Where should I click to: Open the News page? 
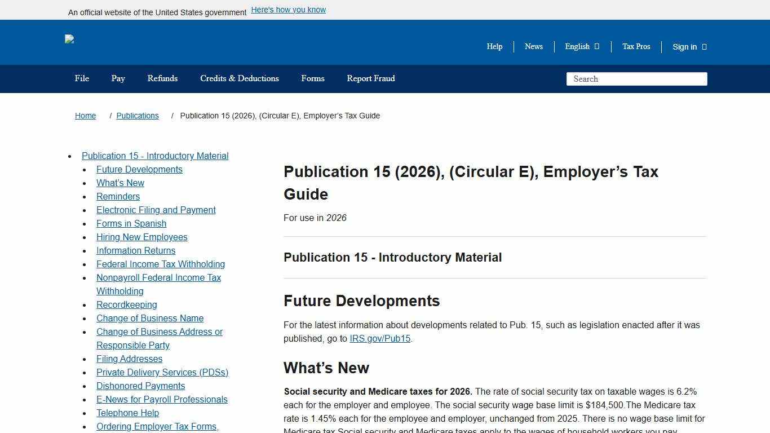point(533,47)
